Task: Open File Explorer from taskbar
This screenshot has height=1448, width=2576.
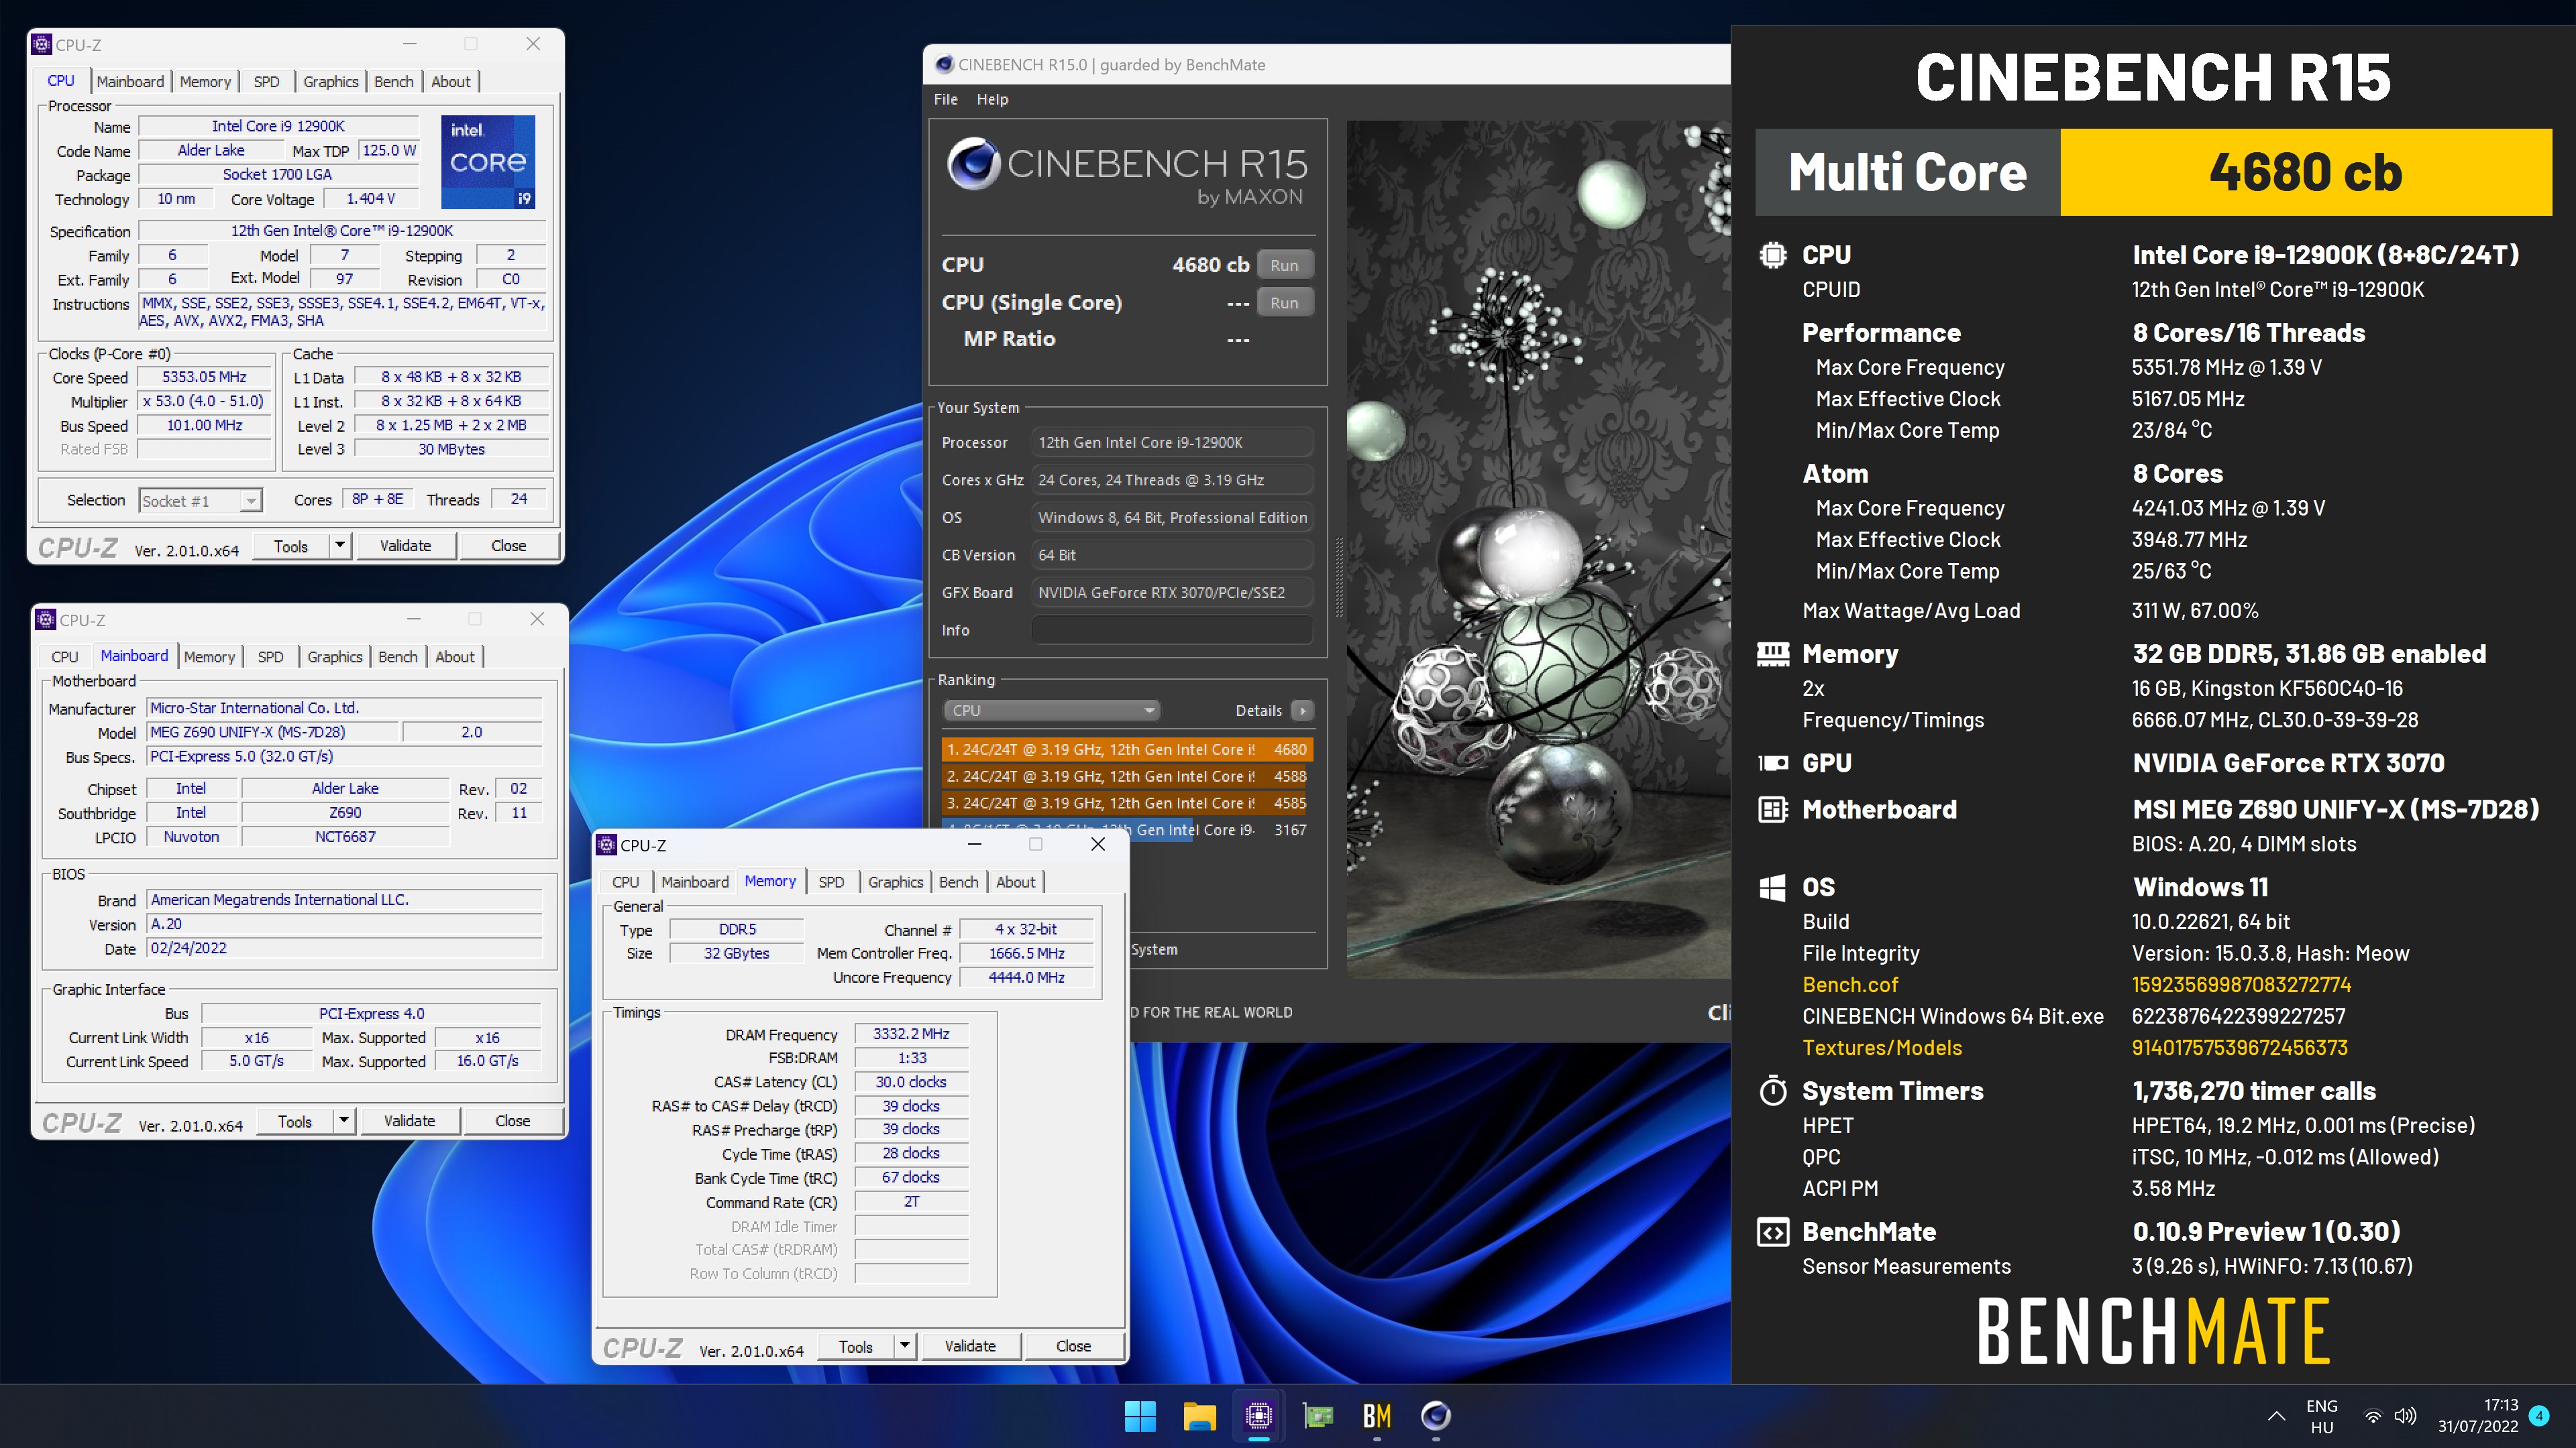Action: (1199, 1415)
